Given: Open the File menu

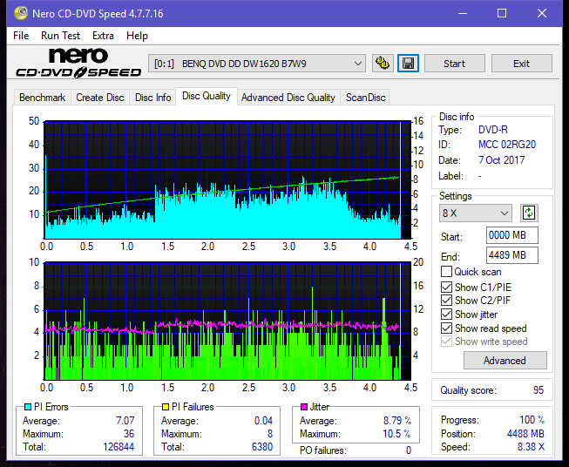Looking at the screenshot, I should coord(21,36).
